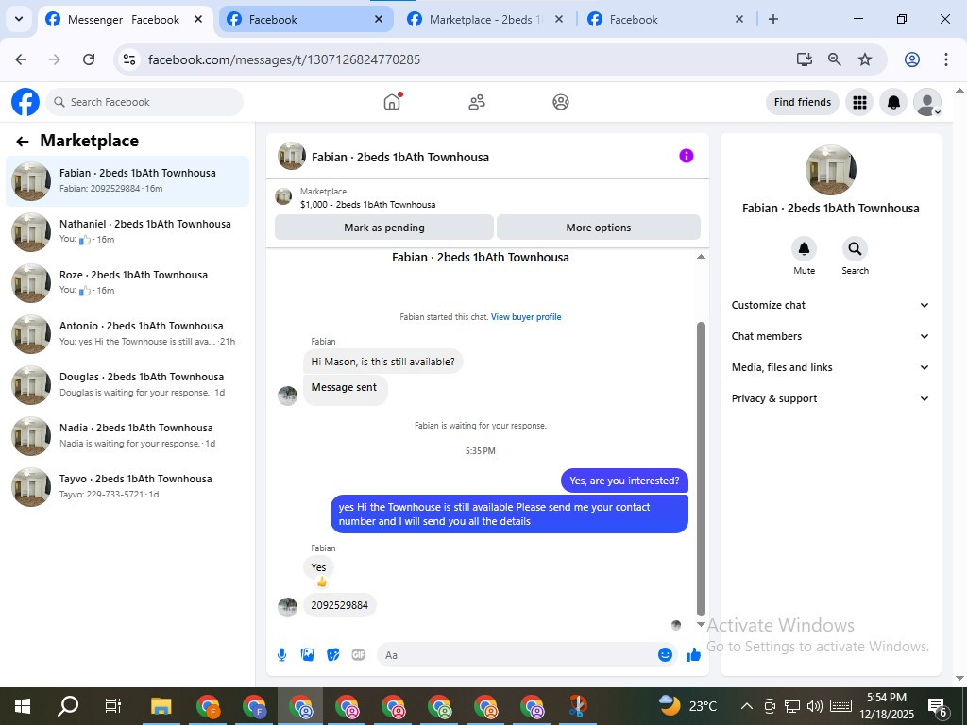967x725 pixels.
Task: Open Windows notification center icon
Action: [x=938, y=707]
